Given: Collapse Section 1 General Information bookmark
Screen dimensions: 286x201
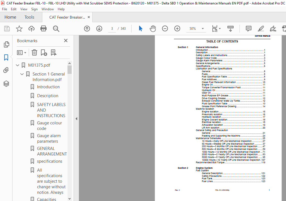Looking at the screenshot, I should pos(22,74).
